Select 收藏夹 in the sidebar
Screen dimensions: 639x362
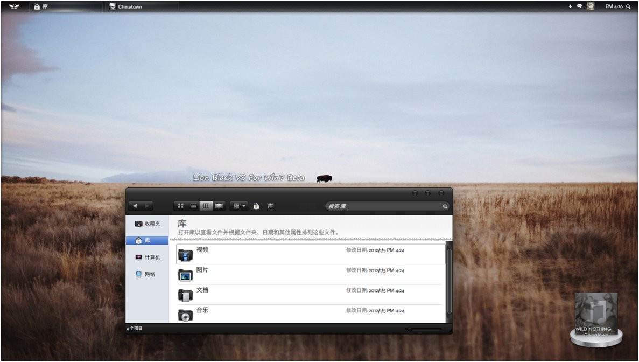tap(148, 224)
